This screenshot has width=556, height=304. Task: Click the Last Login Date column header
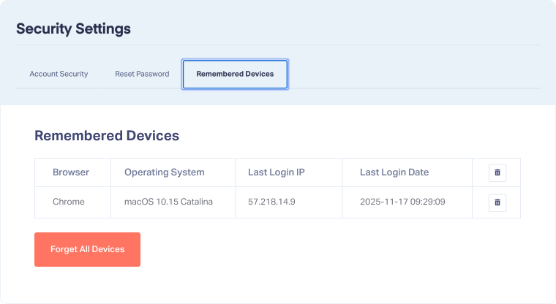394,172
